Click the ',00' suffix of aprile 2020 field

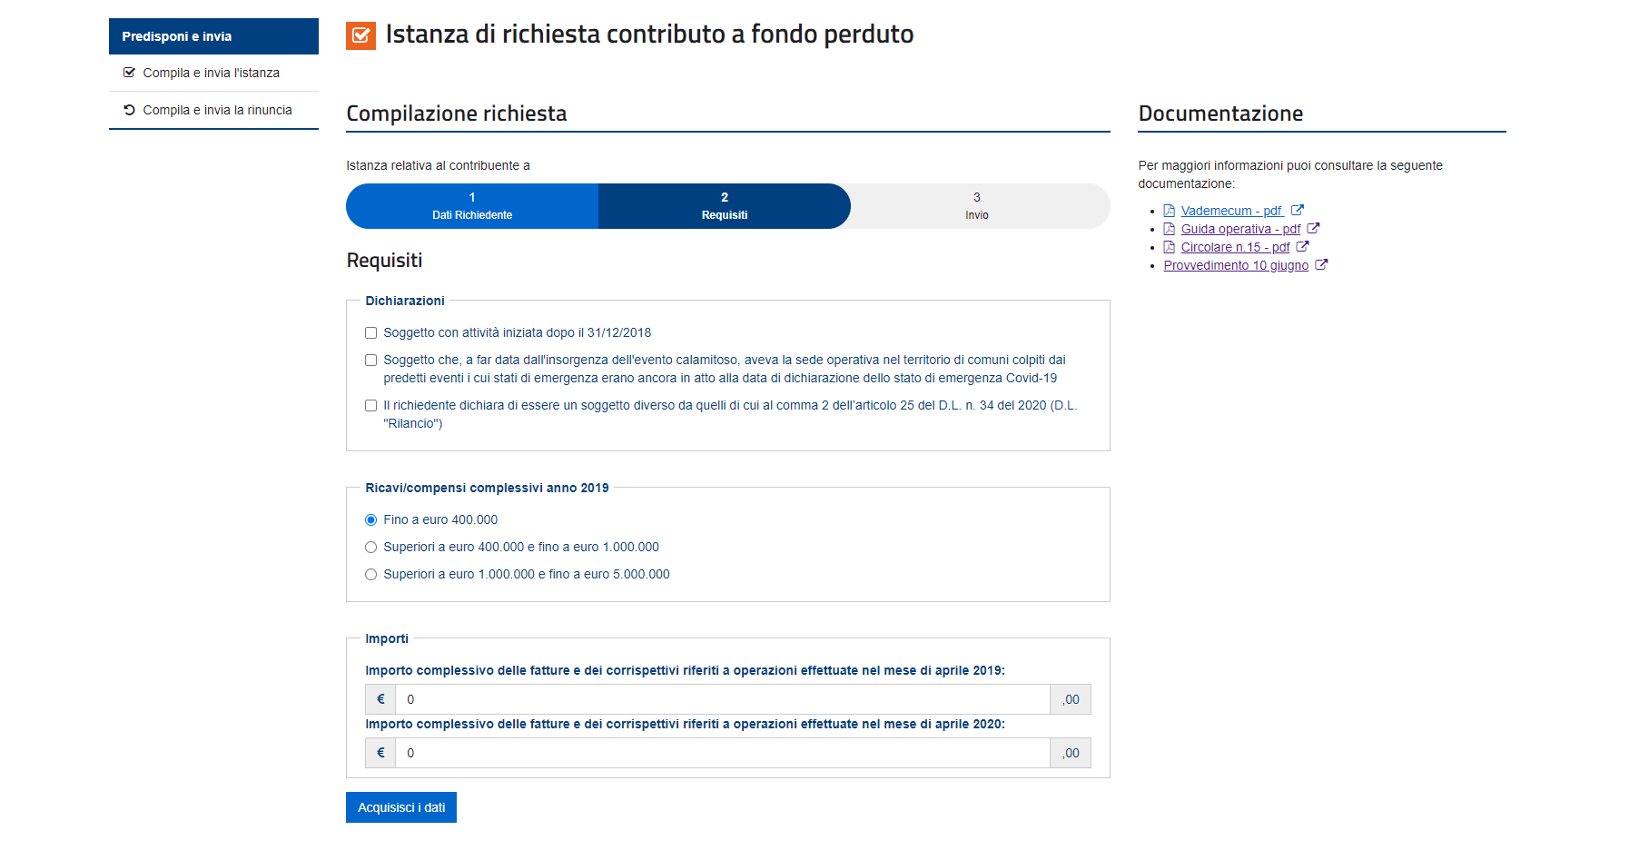(x=1071, y=753)
